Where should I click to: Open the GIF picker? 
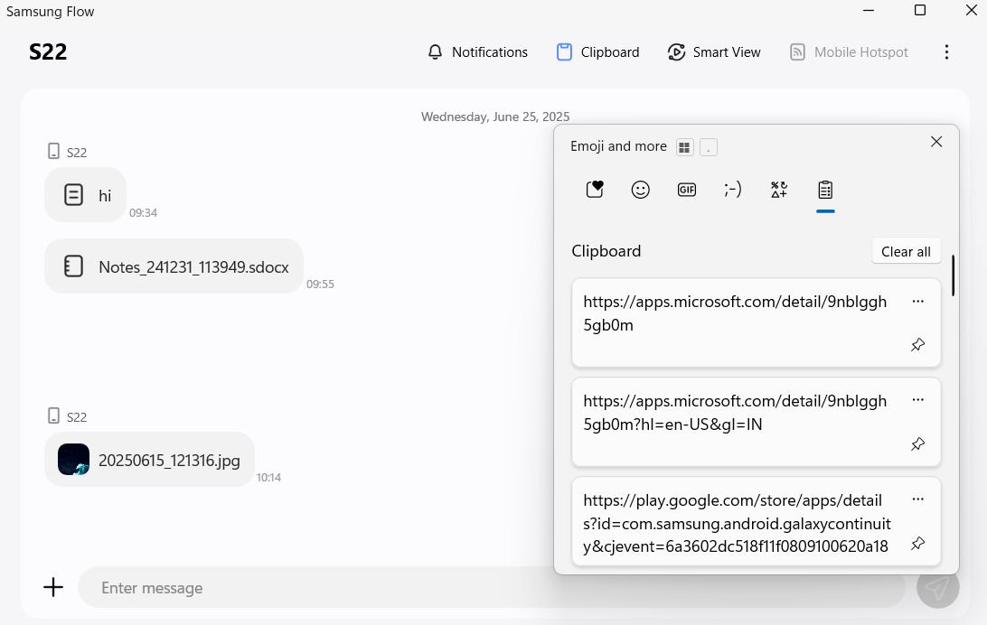pos(686,190)
